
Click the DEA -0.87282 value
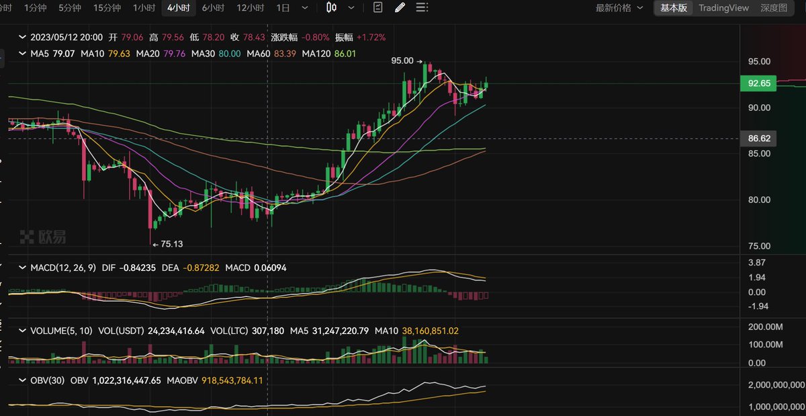(190, 267)
